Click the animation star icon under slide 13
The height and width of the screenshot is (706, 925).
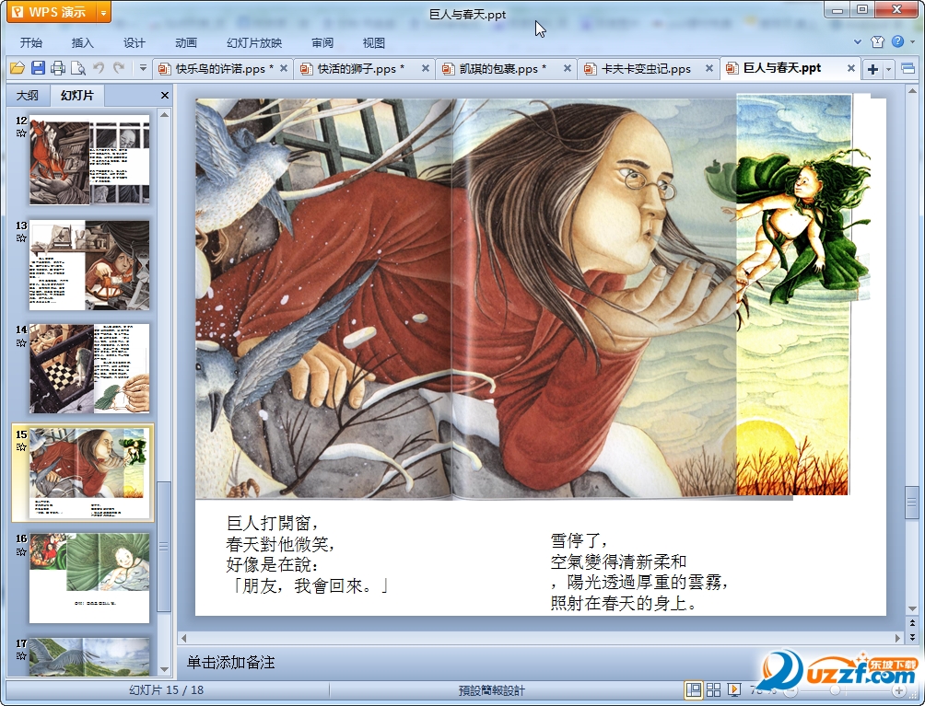click(x=22, y=238)
